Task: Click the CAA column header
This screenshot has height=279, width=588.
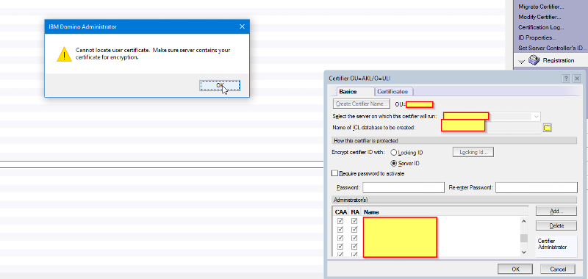Action: [x=341, y=212]
